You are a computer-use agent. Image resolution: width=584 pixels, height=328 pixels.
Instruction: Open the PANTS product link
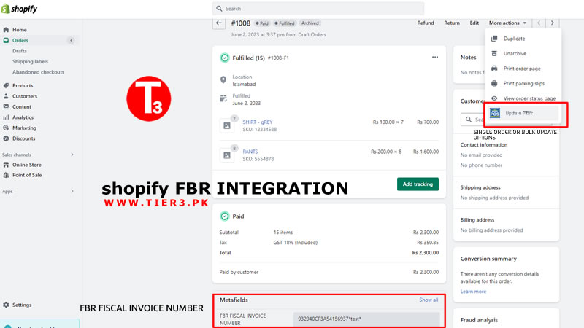pos(250,152)
